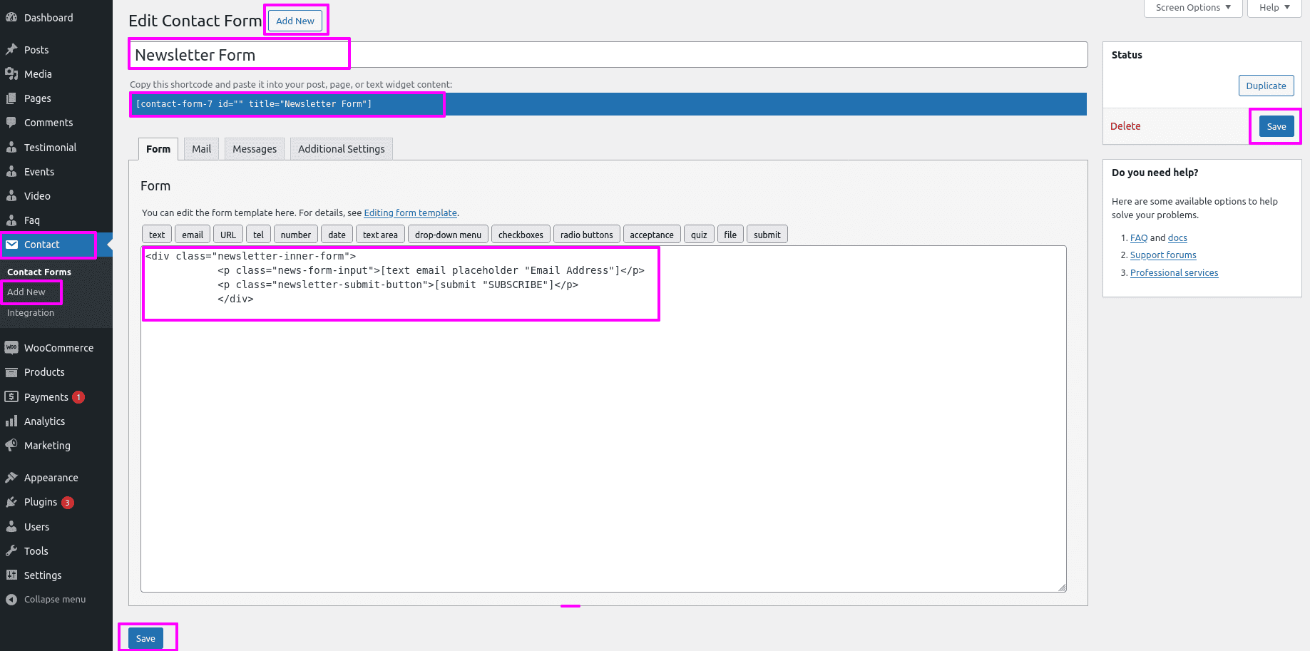Click the Testimonial menu icon

coord(11,147)
